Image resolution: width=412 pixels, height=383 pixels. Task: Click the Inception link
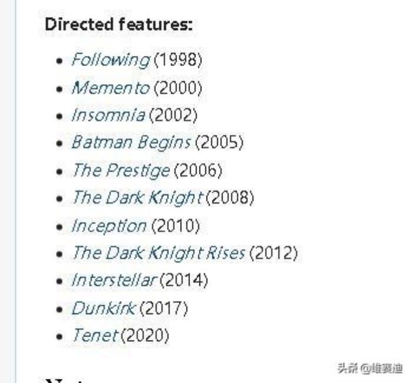(109, 225)
